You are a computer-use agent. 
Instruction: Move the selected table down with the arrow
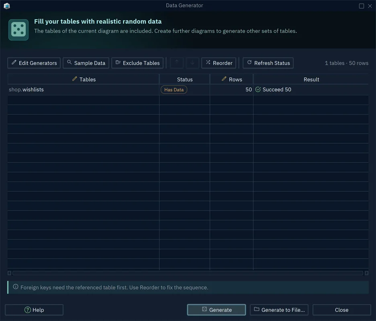(x=192, y=63)
